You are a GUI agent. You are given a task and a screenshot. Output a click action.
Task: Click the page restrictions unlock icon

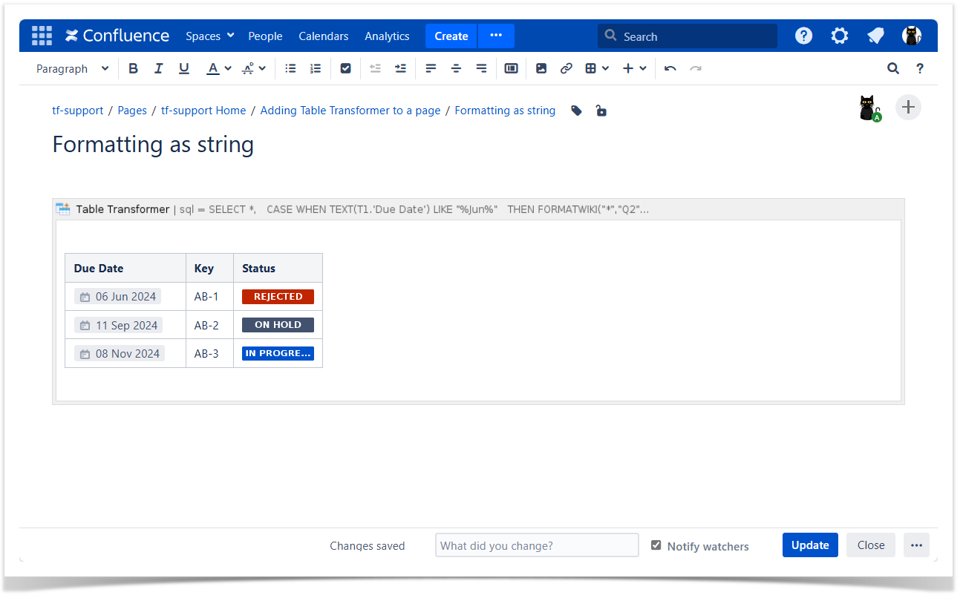point(601,111)
